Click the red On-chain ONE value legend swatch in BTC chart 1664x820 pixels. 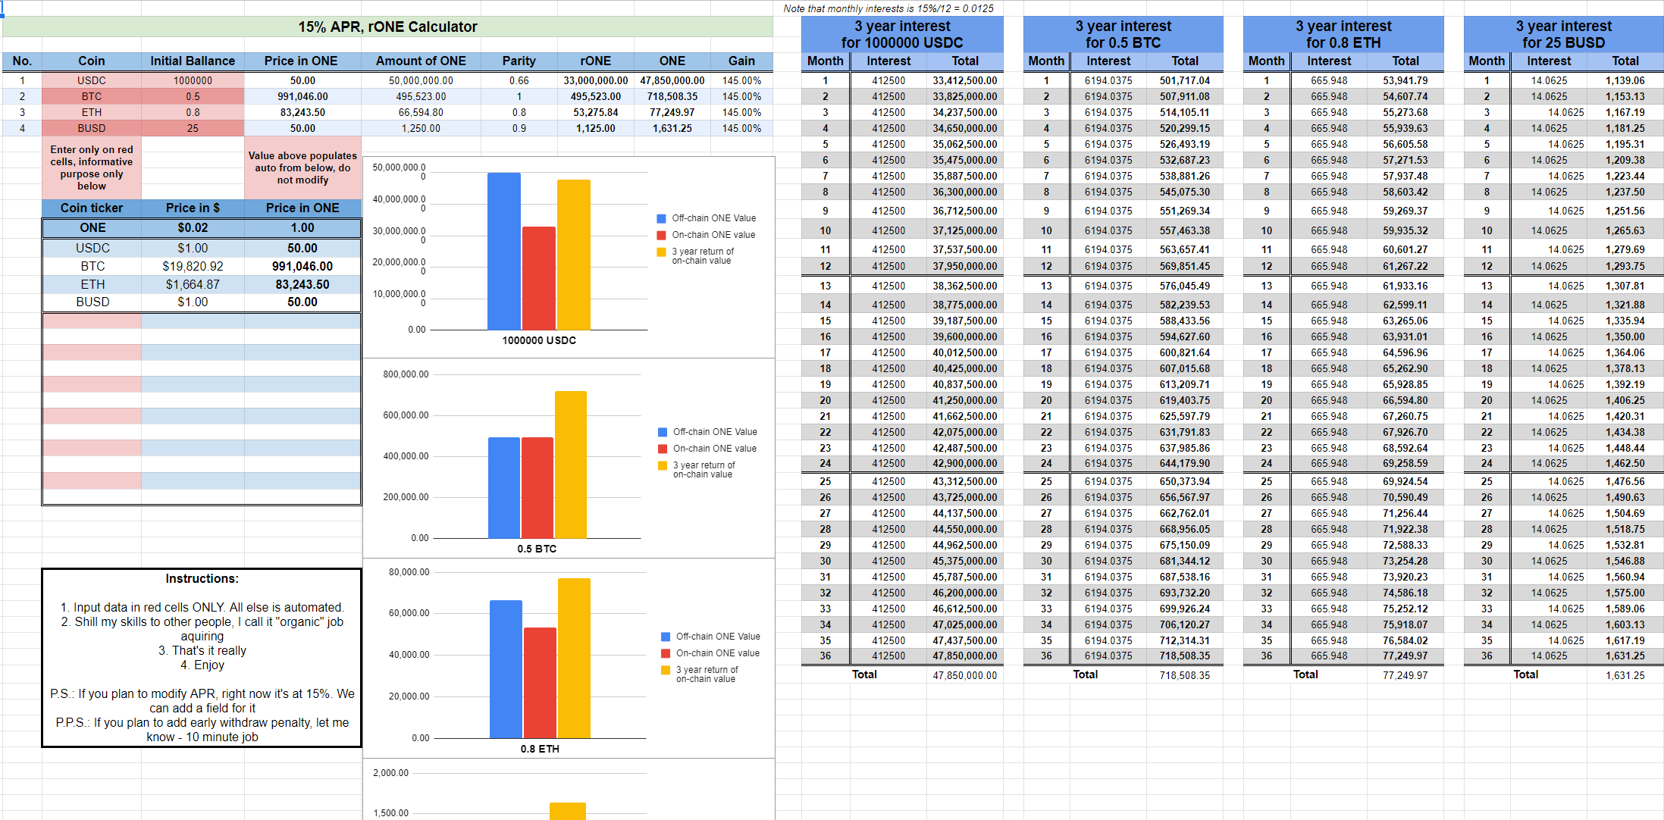click(x=663, y=449)
